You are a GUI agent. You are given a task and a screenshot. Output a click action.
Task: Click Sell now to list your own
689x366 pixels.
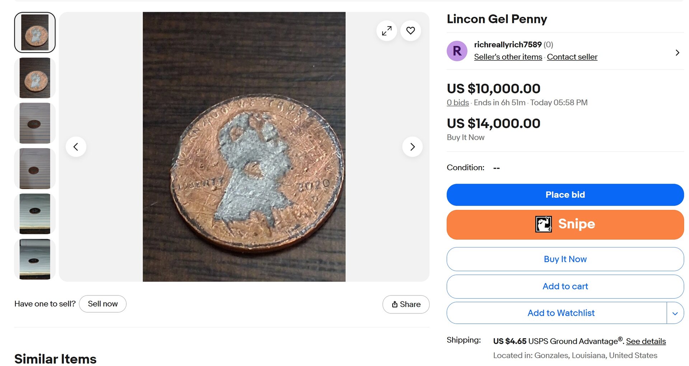(x=103, y=303)
